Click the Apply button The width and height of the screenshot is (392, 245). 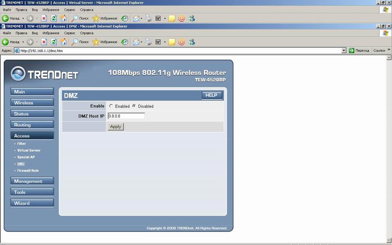pyautogui.click(x=116, y=127)
